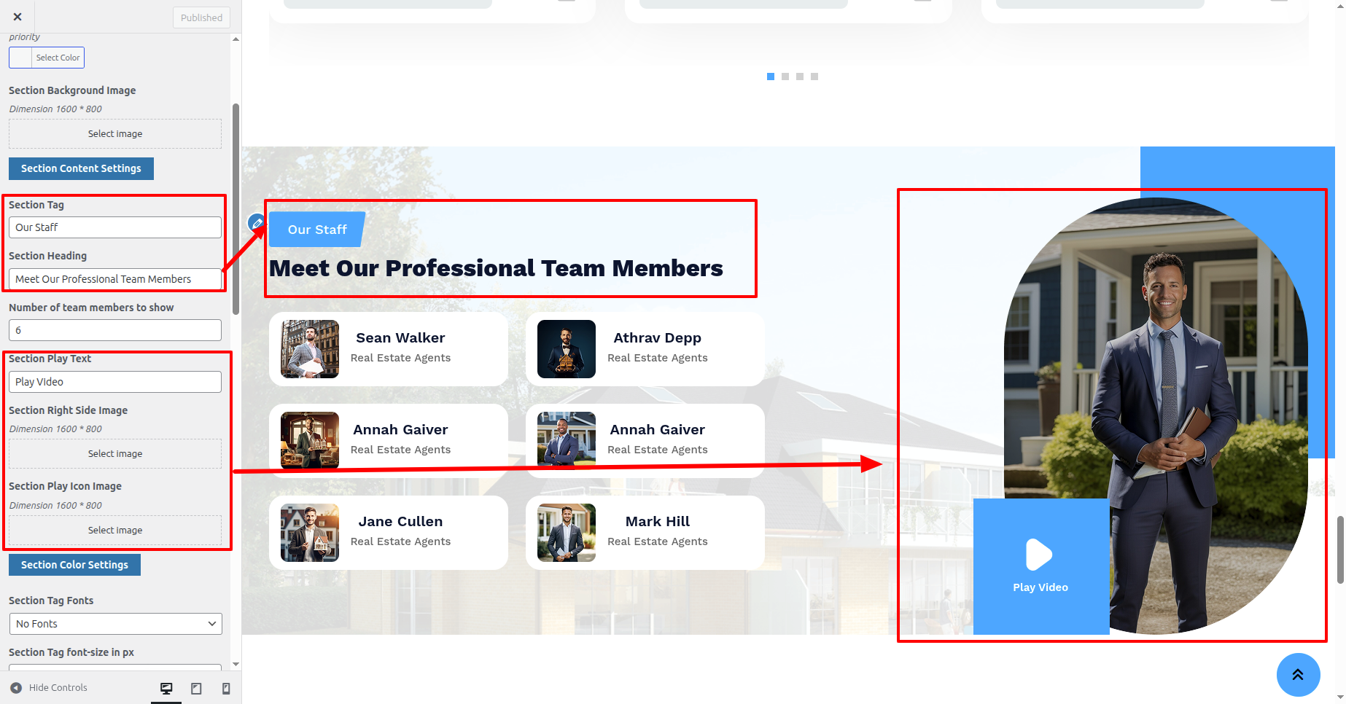Open the Section Content Settings tab

(81, 168)
